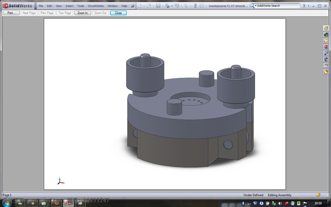
Task: Open the File menu
Action: point(41,6)
